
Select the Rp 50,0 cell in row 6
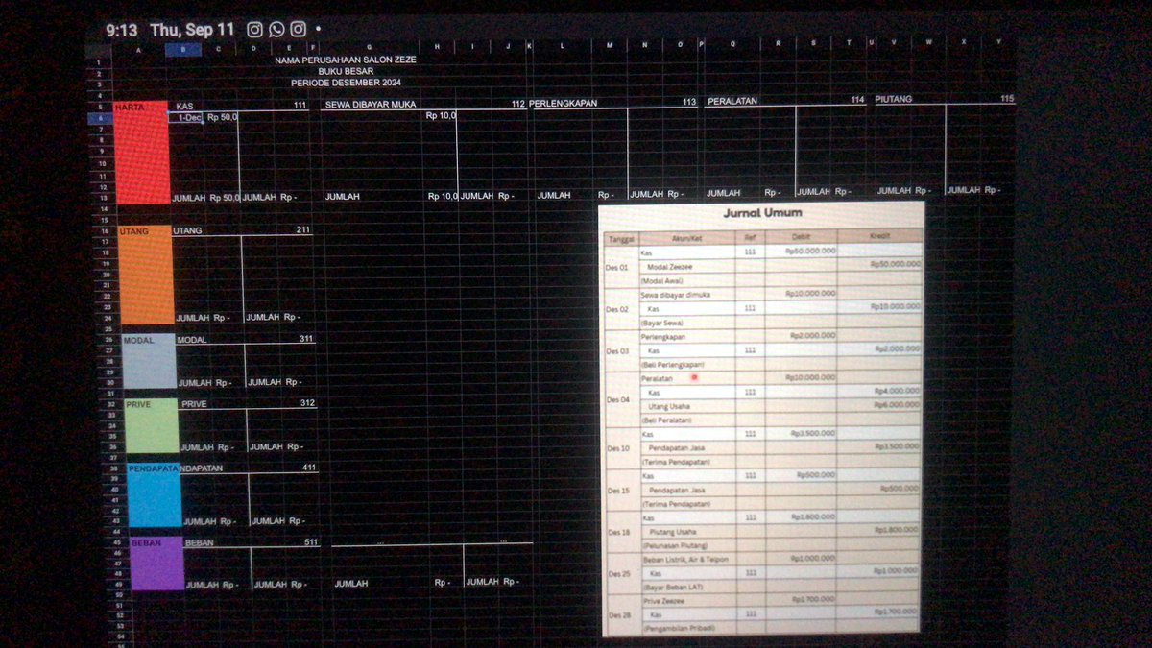click(223, 117)
